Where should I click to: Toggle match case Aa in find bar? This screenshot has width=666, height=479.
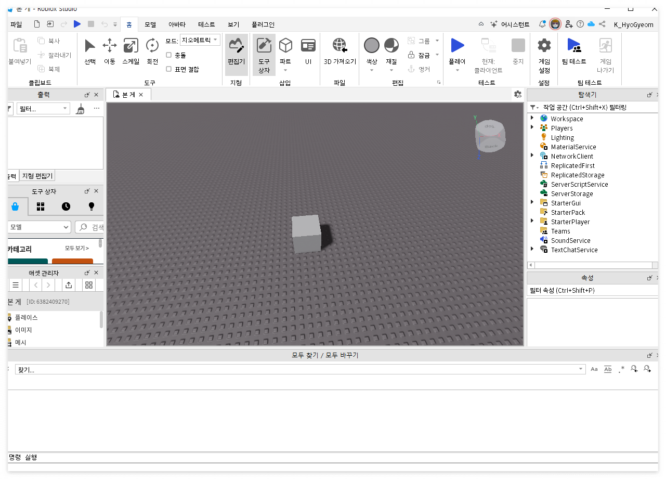pyautogui.click(x=595, y=369)
